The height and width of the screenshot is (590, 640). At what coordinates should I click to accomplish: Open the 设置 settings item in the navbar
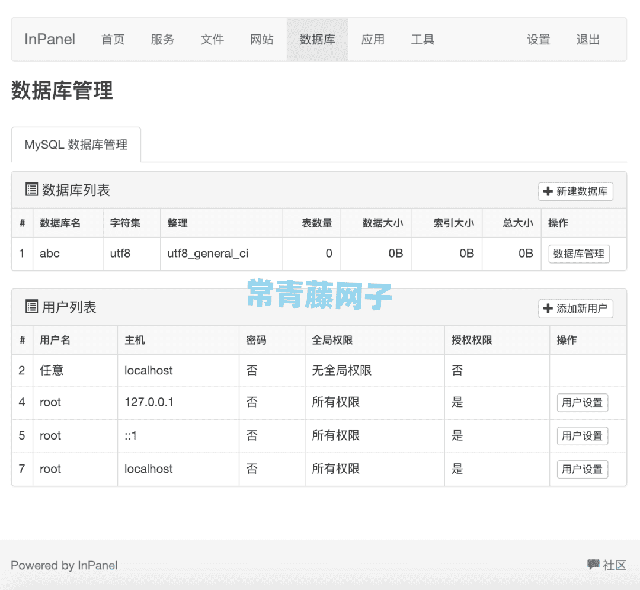[x=538, y=39]
